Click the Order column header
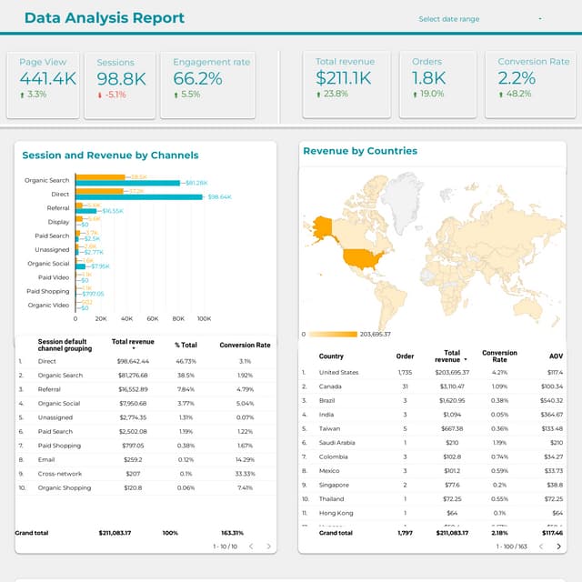This screenshot has width=582, height=582. (x=405, y=356)
